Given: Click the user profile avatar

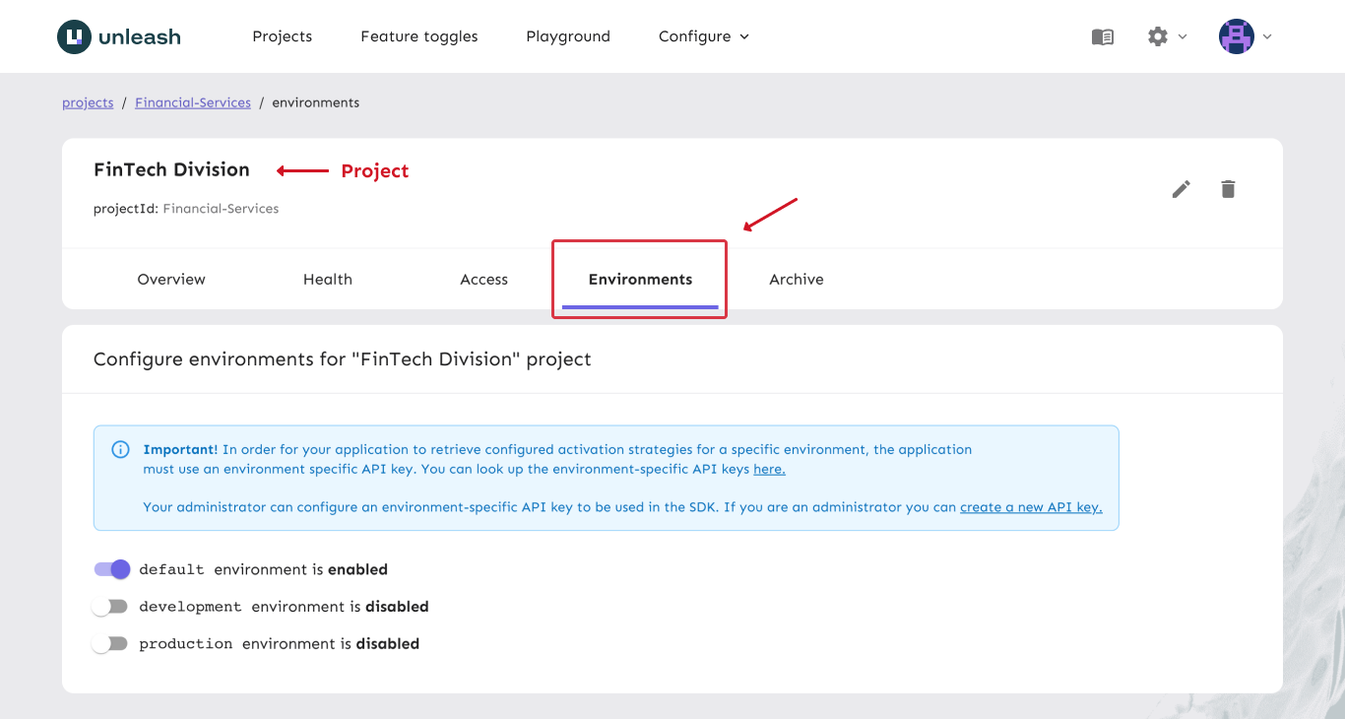Looking at the screenshot, I should point(1236,36).
